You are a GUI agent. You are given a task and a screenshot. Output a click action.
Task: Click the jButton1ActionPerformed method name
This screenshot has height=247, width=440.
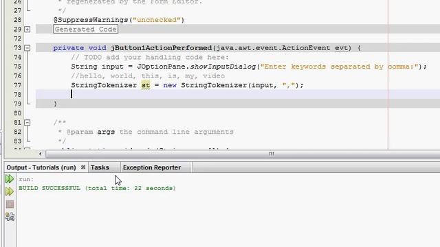(x=162, y=48)
